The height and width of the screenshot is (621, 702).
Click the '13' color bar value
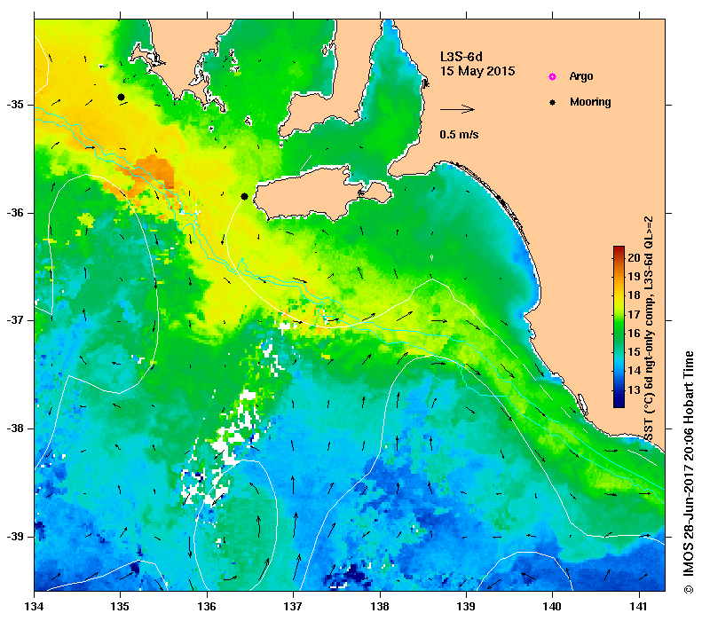point(634,390)
